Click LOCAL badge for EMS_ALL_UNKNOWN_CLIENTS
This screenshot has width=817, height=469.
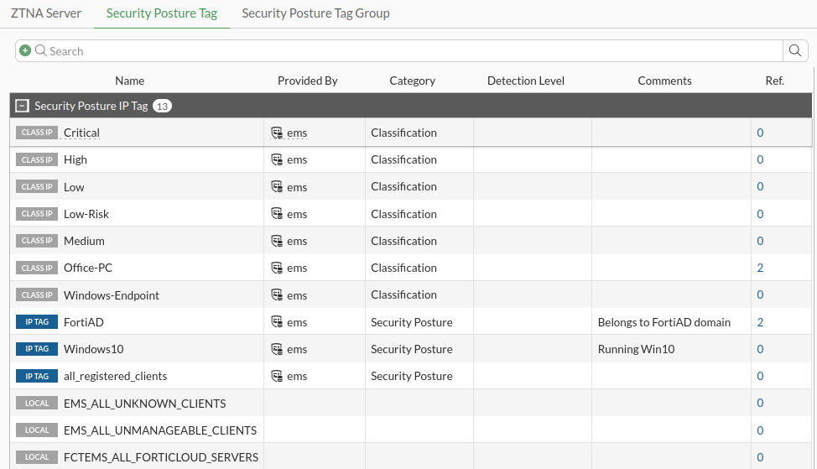[x=37, y=404]
